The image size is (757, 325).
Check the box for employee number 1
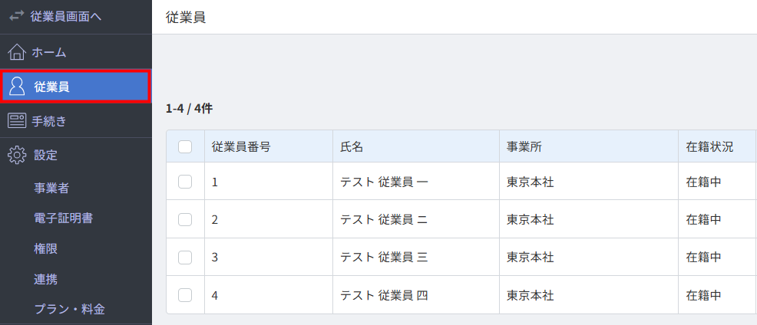click(185, 182)
